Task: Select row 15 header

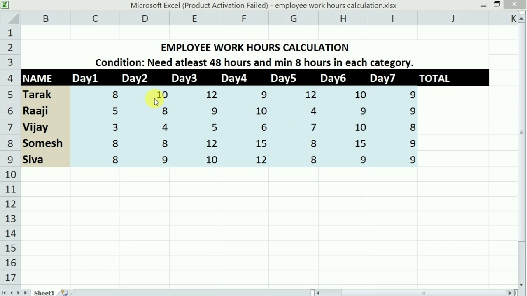Action: coord(10,248)
